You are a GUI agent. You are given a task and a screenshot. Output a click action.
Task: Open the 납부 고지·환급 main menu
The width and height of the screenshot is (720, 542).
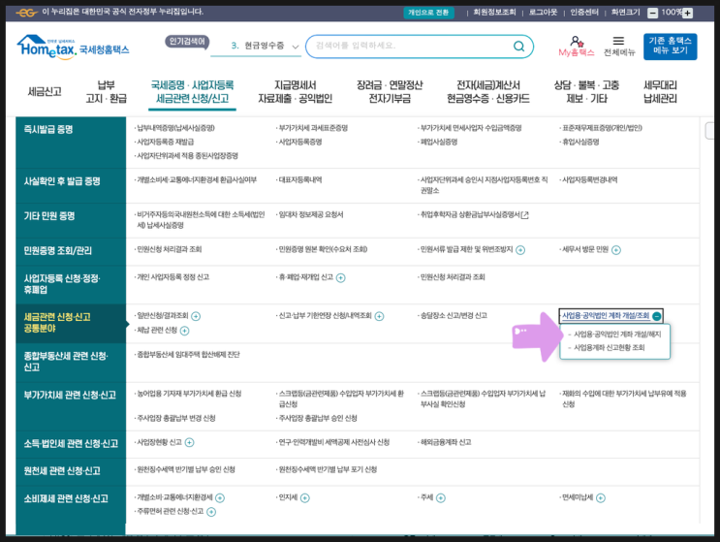[x=106, y=92]
